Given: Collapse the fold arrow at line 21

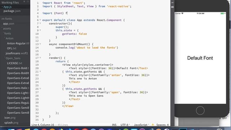Looking at the screenshot, I should point(40,71).
